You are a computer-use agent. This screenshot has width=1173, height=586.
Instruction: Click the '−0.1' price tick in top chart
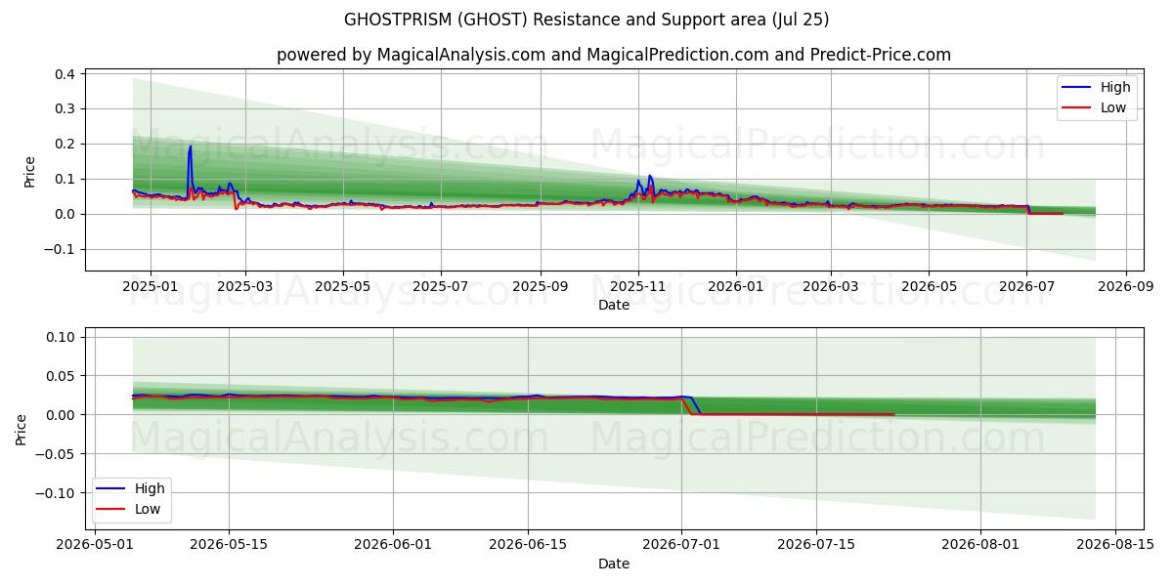point(62,250)
